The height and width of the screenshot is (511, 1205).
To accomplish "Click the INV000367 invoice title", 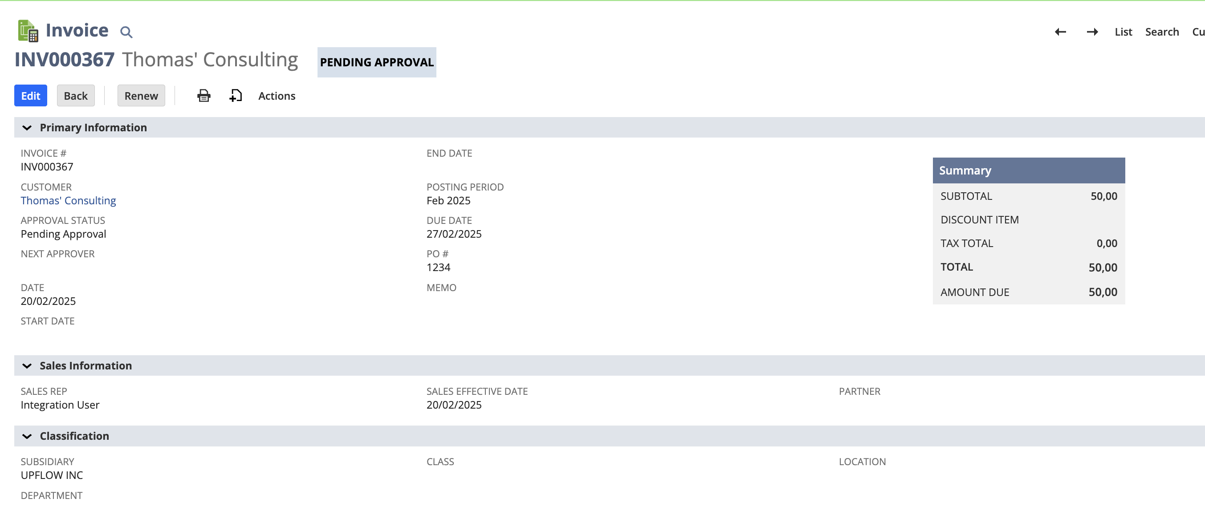I will click(x=65, y=60).
